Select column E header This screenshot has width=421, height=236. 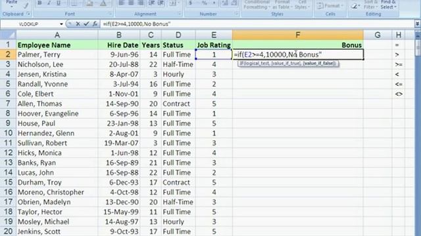point(214,35)
